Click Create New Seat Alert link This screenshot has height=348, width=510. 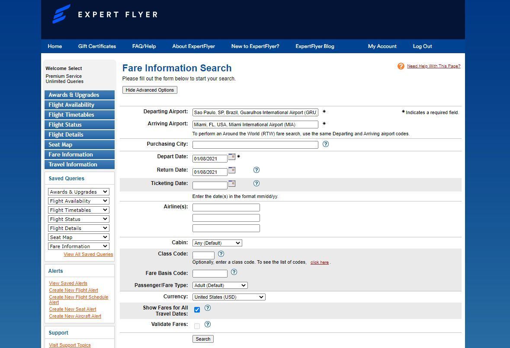click(73, 310)
